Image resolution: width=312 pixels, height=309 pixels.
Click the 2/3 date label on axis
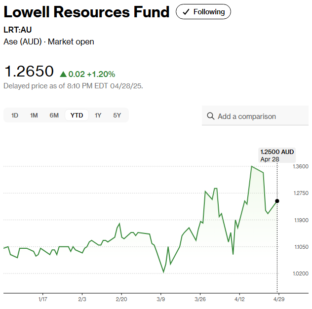[x=82, y=299]
